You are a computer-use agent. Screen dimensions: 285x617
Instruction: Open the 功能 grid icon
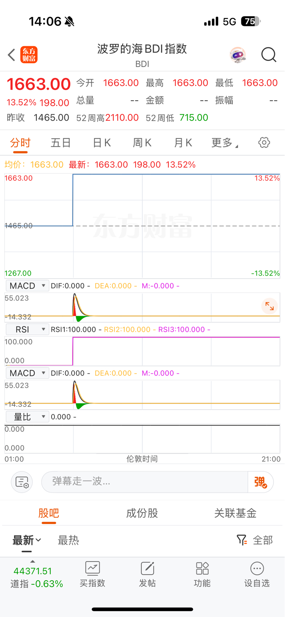click(202, 568)
